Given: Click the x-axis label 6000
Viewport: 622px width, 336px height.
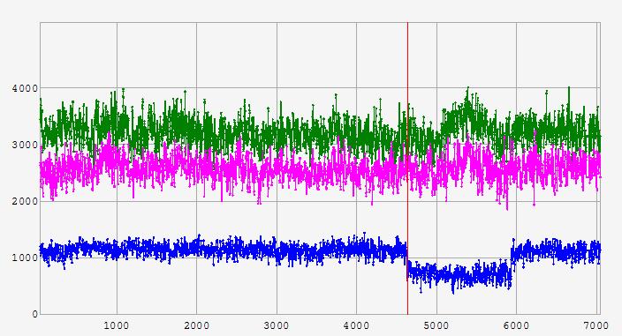Looking at the screenshot, I should click(517, 325).
